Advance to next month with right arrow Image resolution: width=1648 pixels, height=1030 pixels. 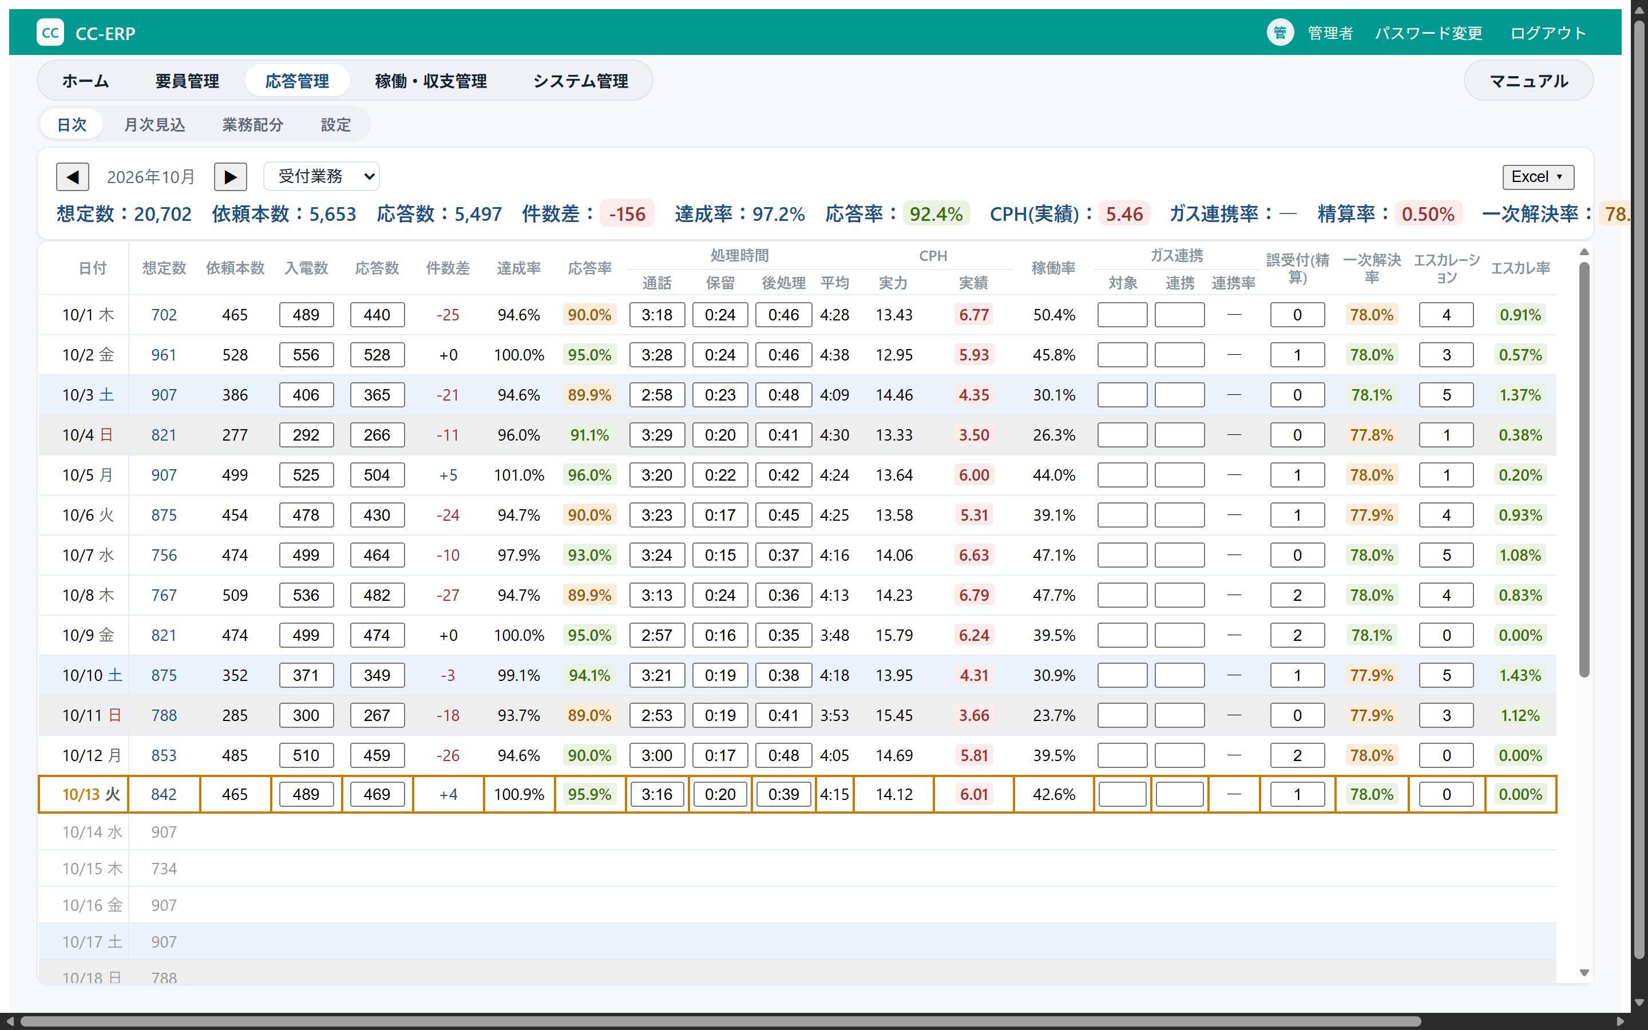[x=230, y=177]
